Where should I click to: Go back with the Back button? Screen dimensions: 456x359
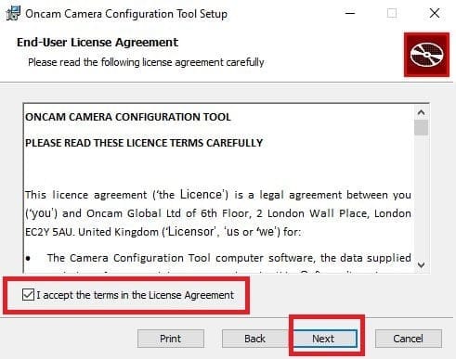254,339
